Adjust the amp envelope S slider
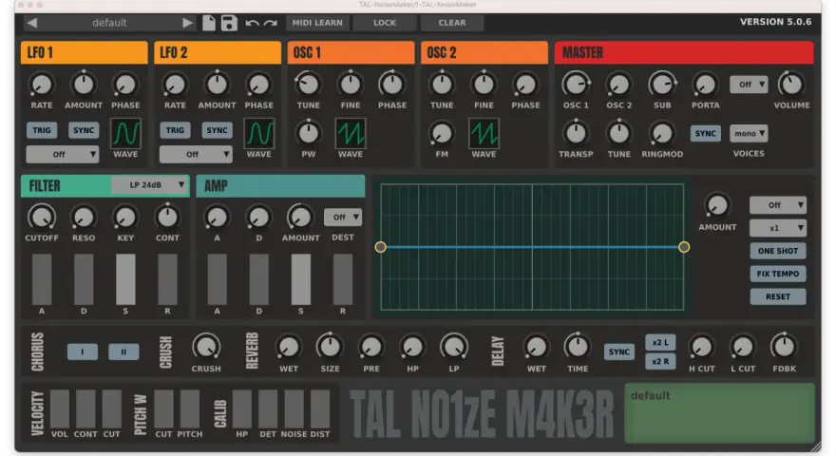Image resolution: width=836 pixels, height=456 pixels. [301, 279]
